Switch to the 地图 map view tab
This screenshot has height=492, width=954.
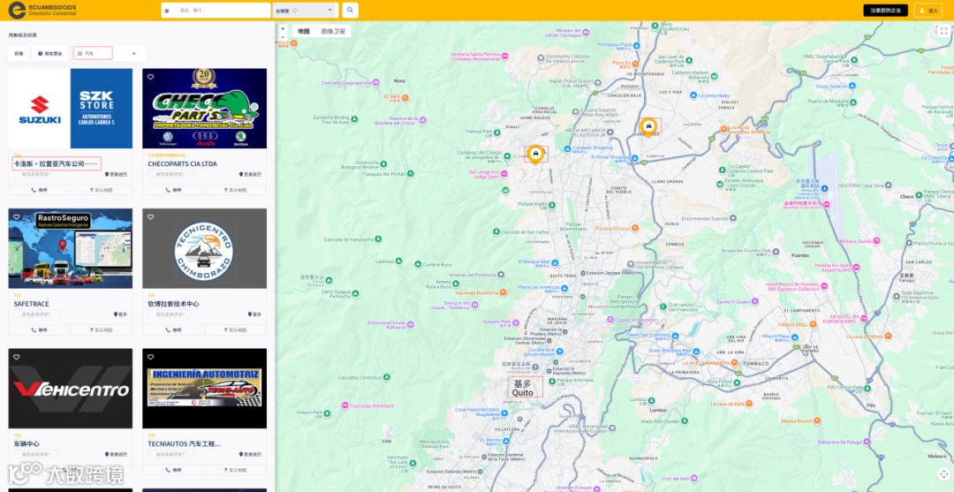pyautogui.click(x=304, y=31)
